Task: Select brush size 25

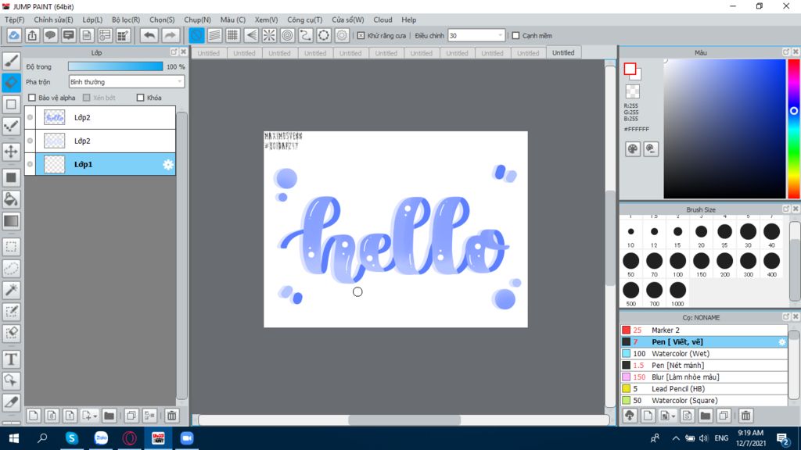Action: (x=724, y=234)
